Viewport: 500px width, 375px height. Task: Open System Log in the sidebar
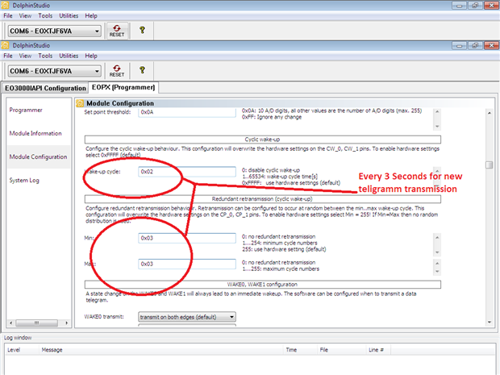[26, 180]
